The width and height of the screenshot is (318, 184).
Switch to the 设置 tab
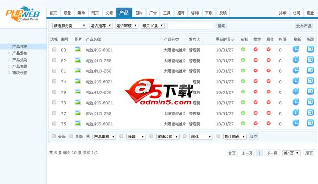[67, 13]
